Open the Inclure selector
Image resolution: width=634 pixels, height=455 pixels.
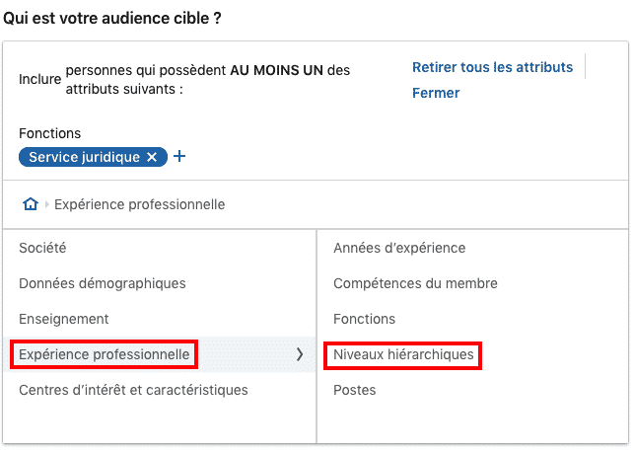tap(39, 79)
